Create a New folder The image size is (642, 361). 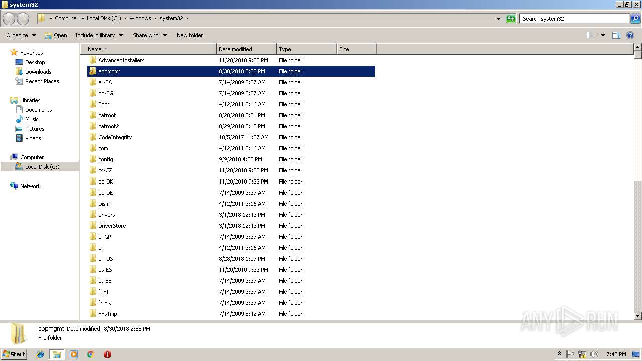[190, 35]
